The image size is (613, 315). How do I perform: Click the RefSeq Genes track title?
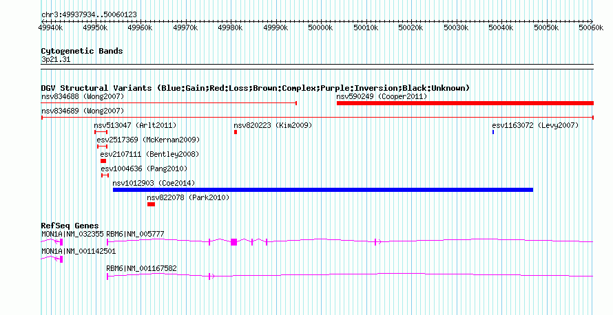point(70,225)
